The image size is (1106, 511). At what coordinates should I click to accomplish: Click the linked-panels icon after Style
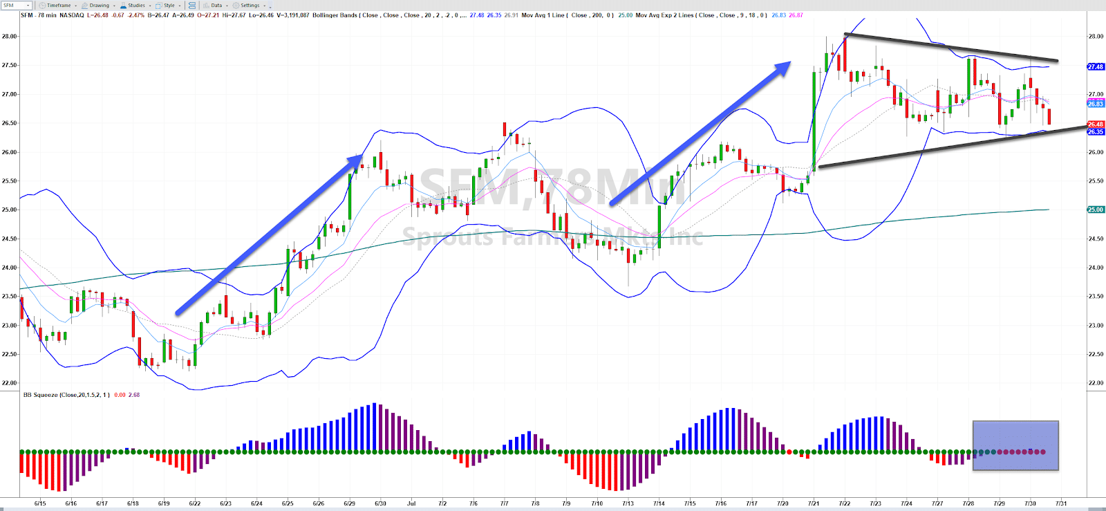pyautogui.click(x=191, y=6)
